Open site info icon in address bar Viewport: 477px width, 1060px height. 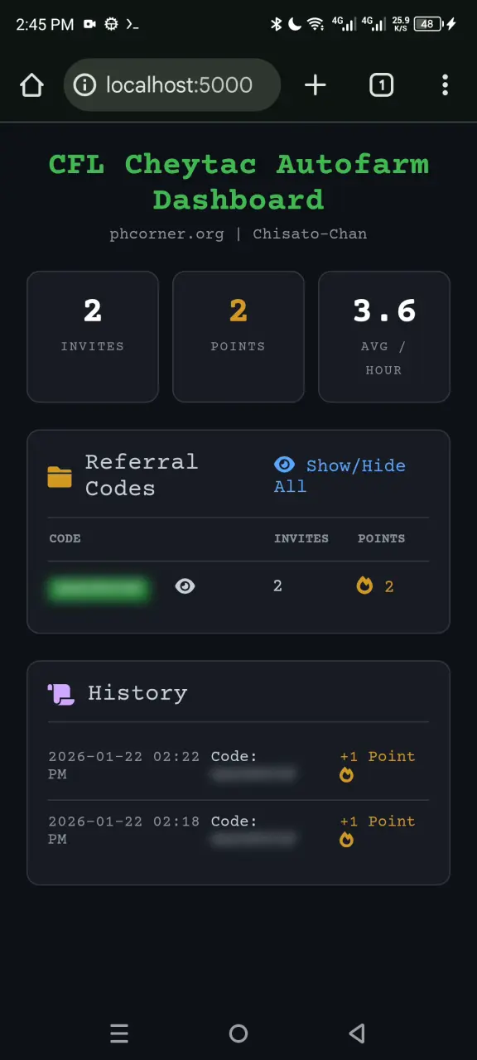coord(84,84)
